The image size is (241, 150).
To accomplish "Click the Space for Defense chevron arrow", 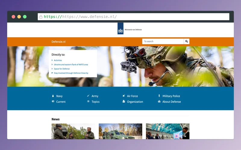I will point(52,69).
